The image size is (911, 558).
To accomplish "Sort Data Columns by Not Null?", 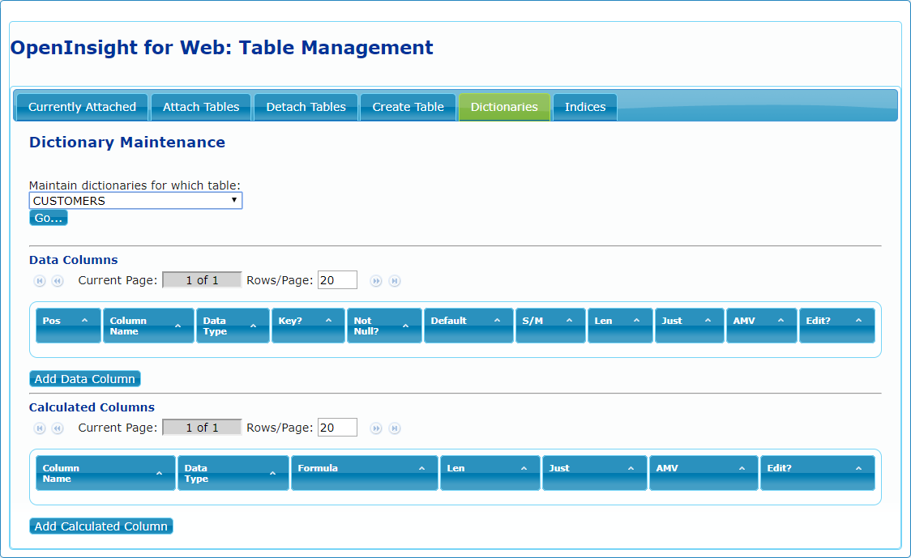I will coord(385,326).
